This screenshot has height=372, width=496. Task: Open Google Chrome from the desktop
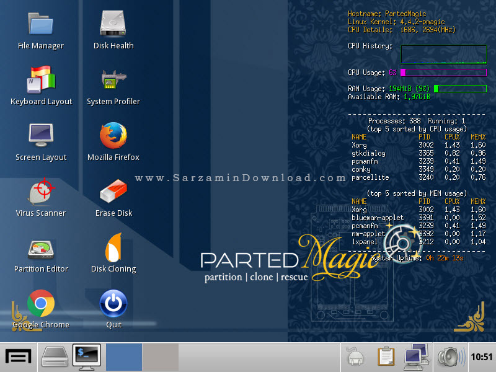pos(41,303)
